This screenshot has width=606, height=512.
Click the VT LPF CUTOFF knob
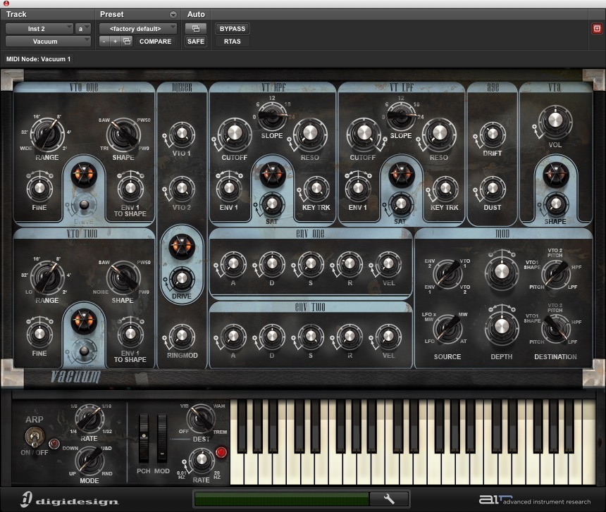(364, 134)
